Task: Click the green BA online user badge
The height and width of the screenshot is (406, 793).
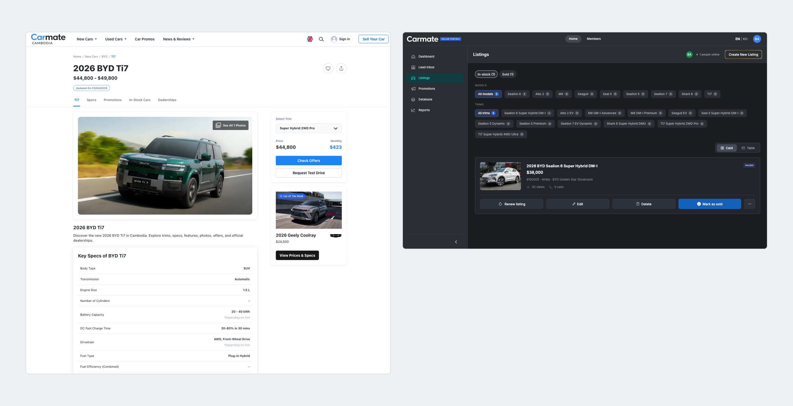Action: coord(689,55)
